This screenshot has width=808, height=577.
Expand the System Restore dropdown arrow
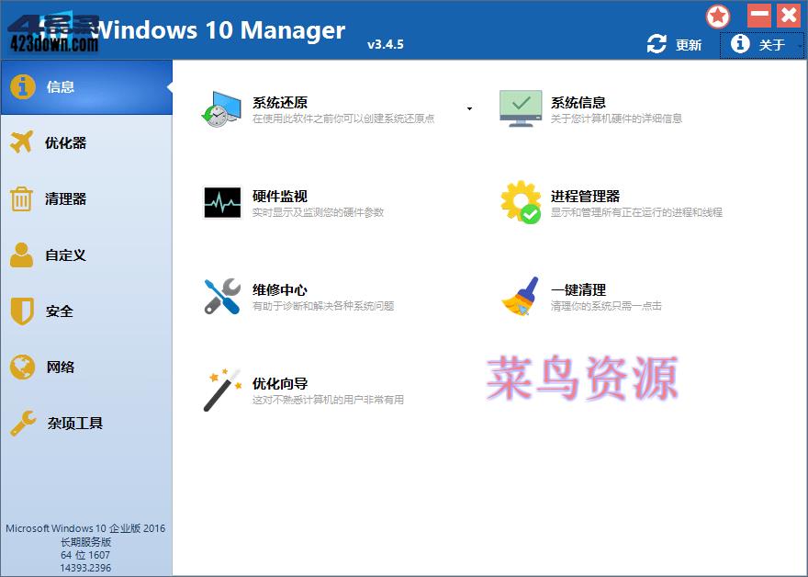(469, 108)
